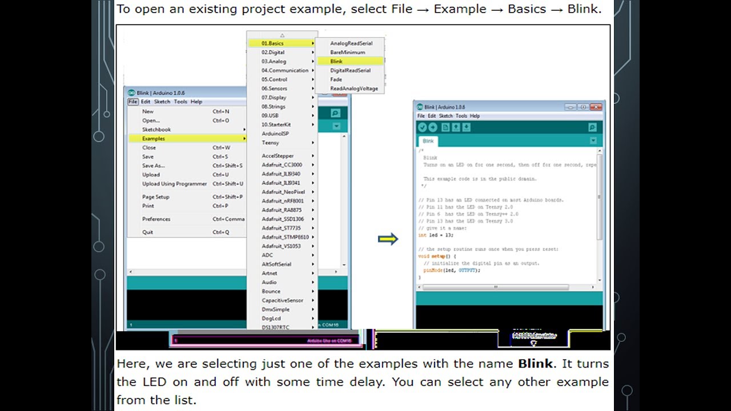731x411 pixels.
Task: Select the Blink tab in right window
Action: point(428,141)
